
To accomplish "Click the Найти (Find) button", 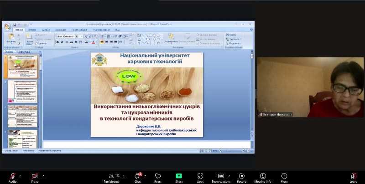I will [232, 35].
